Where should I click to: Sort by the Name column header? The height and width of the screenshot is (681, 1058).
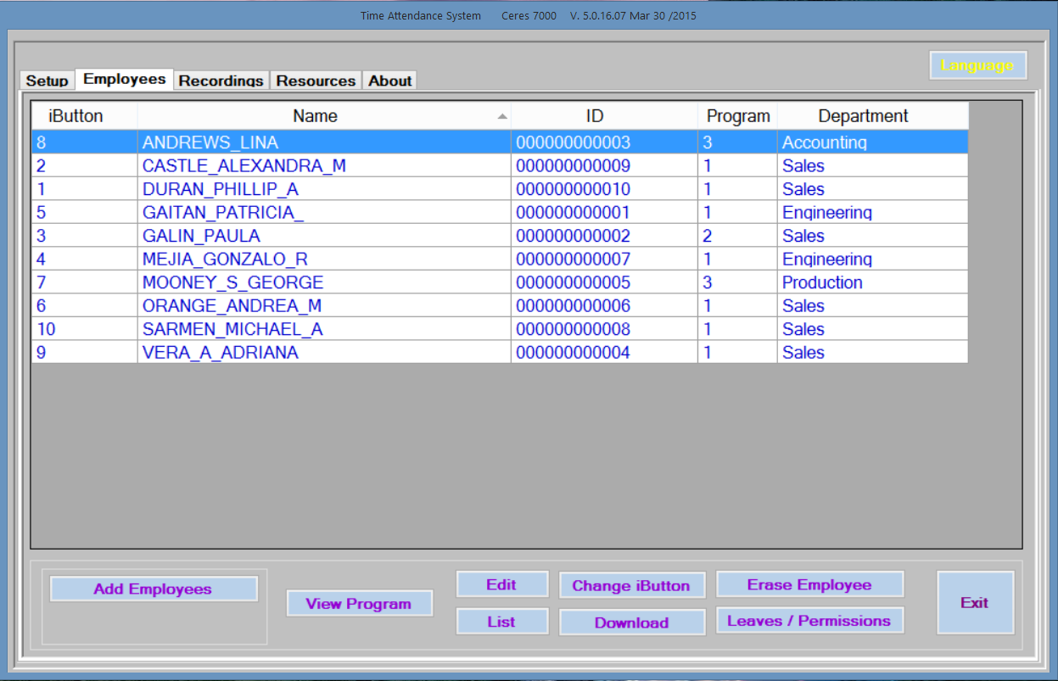click(x=324, y=116)
